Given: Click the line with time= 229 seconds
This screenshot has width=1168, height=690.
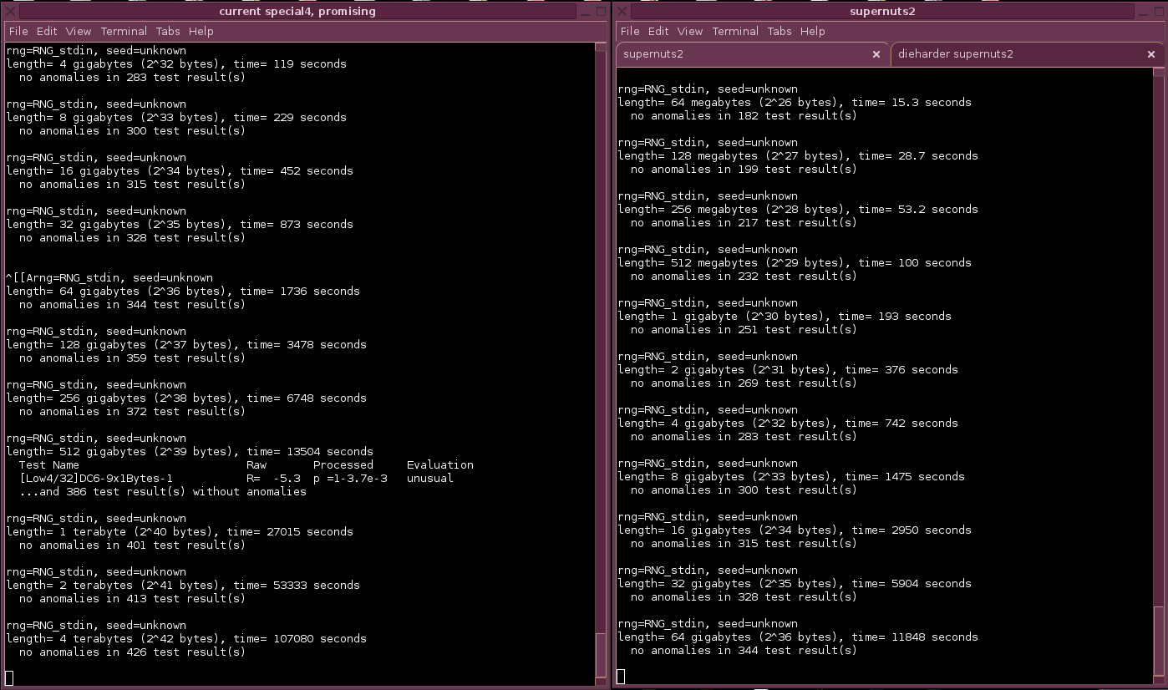Looking at the screenshot, I should click(176, 117).
